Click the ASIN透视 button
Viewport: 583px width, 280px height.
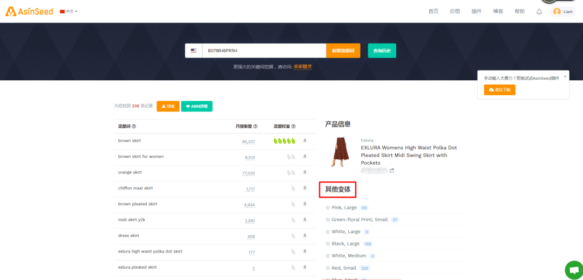tap(196, 106)
